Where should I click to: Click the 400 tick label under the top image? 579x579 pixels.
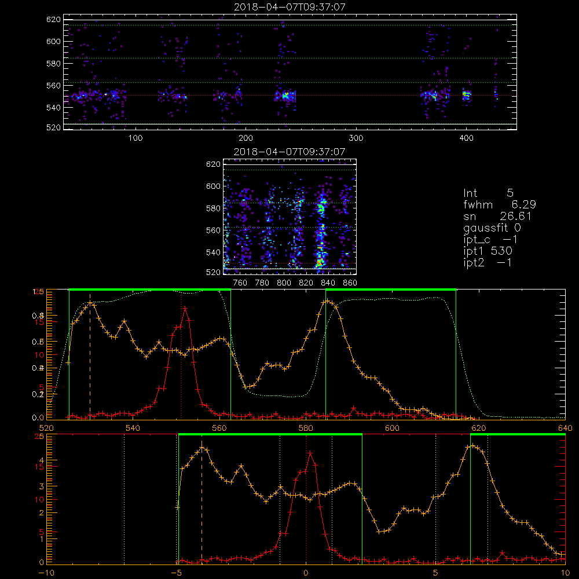point(466,138)
